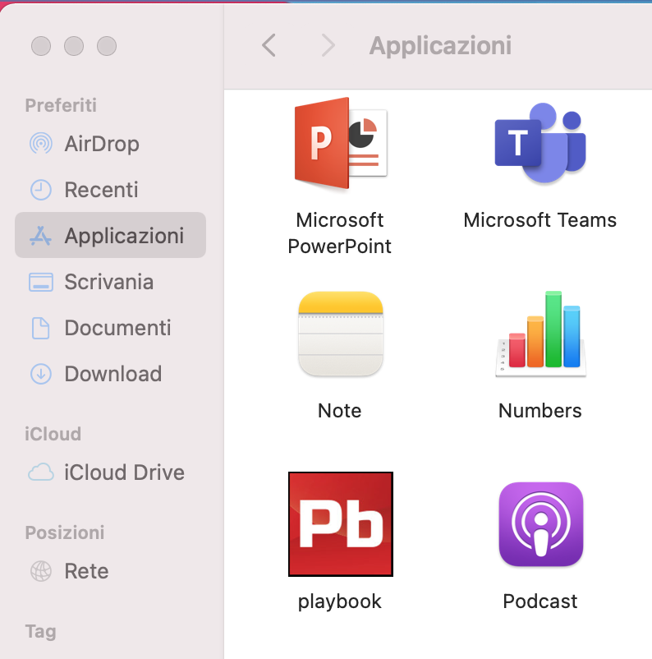
Task: Click the playbook name label
Action: pyautogui.click(x=340, y=601)
